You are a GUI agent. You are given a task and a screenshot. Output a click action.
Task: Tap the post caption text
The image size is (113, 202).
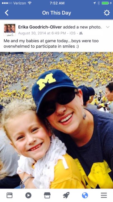click(x=51, y=43)
